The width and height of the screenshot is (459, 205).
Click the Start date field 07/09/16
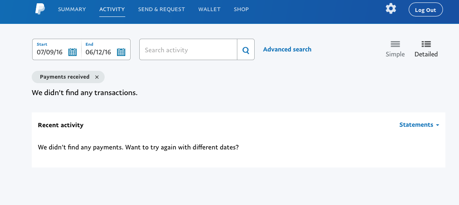(50, 52)
